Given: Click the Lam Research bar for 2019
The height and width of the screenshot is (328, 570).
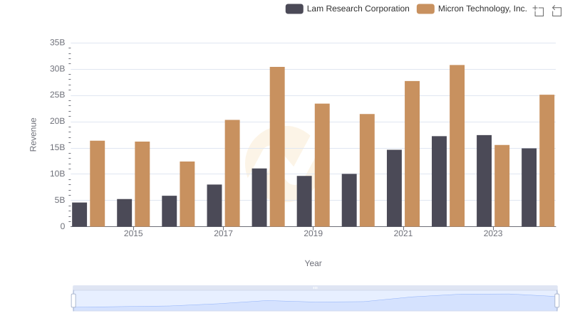Looking at the screenshot, I should pyautogui.click(x=304, y=201).
